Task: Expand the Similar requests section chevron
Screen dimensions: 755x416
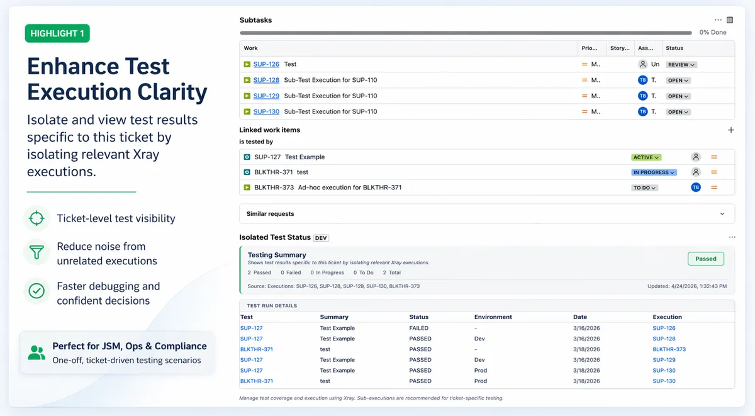Action: 722,214
